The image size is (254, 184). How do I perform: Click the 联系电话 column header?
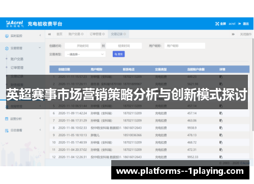(x=129, y=69)
